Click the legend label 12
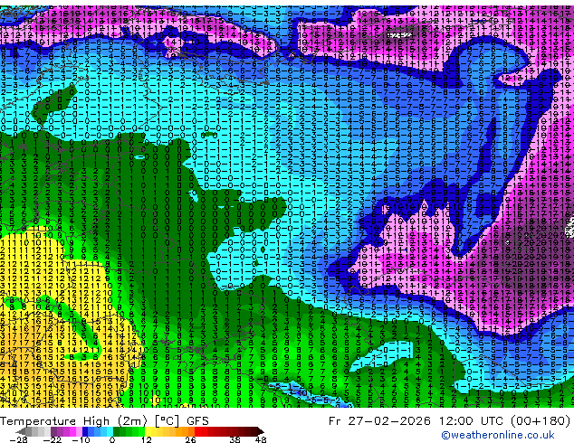Viewport: 574px width, 443px height. click(147, 439)
